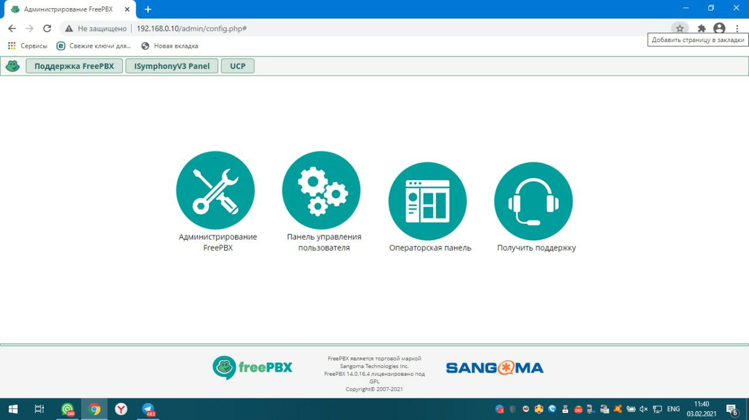749x420 pixels.
Task: Open the Windows notification center
Action: pyautogui.click(x=732, y=409)
